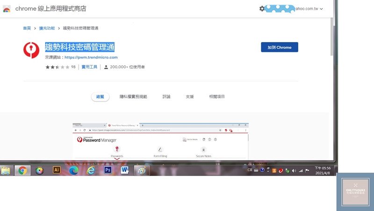
Task: Open the 98 ratings count
Action: 73,67
